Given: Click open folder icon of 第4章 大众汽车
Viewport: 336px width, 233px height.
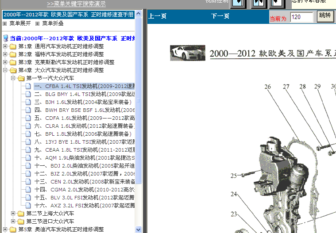Looking at the screenshot, I should (13, 70).
